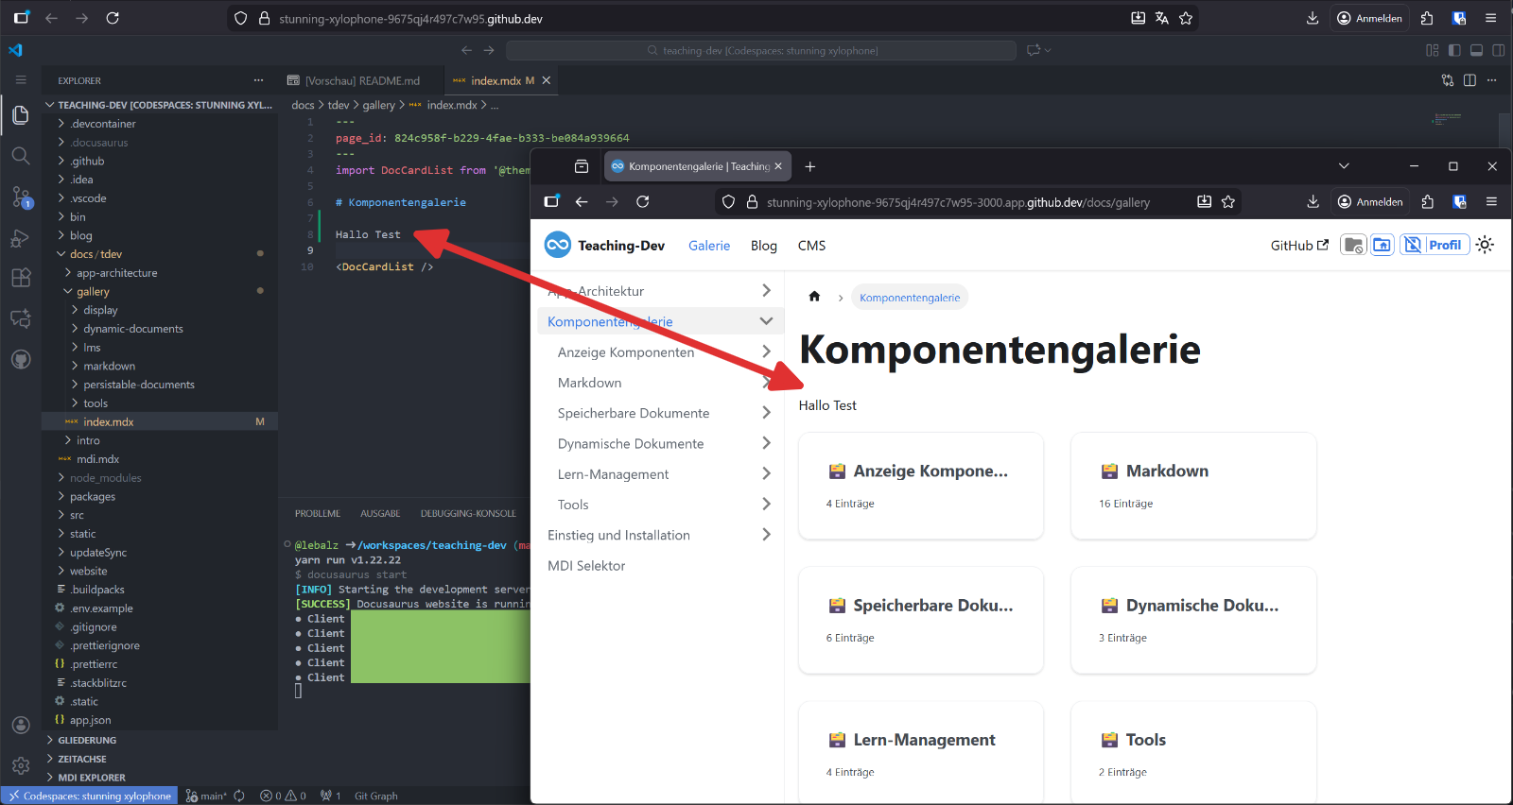The height and width of the screenshot is (805, 1513).
Task: Open the GitHub icon in activity bar
Action: [x=21, y=359]
